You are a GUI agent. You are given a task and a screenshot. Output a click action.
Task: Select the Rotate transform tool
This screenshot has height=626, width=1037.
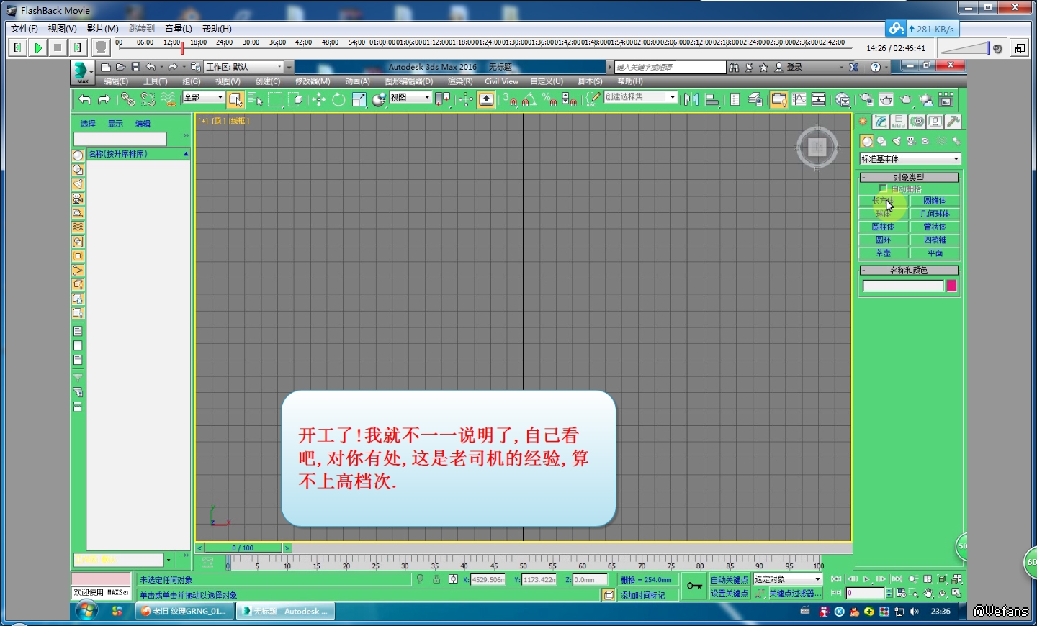(x=338, y=100)
